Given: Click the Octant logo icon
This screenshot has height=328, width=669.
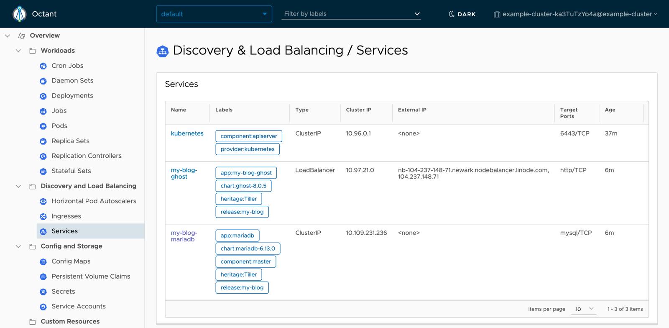Looking at the screenshot, I should pos(19,14).
